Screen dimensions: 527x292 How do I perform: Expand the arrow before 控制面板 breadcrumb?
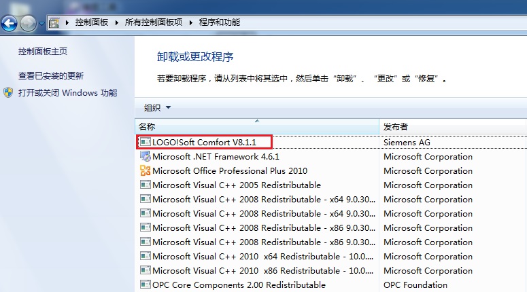(67, 23)
